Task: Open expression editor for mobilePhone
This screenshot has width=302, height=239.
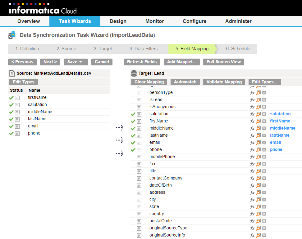Action: coord(252,157)
